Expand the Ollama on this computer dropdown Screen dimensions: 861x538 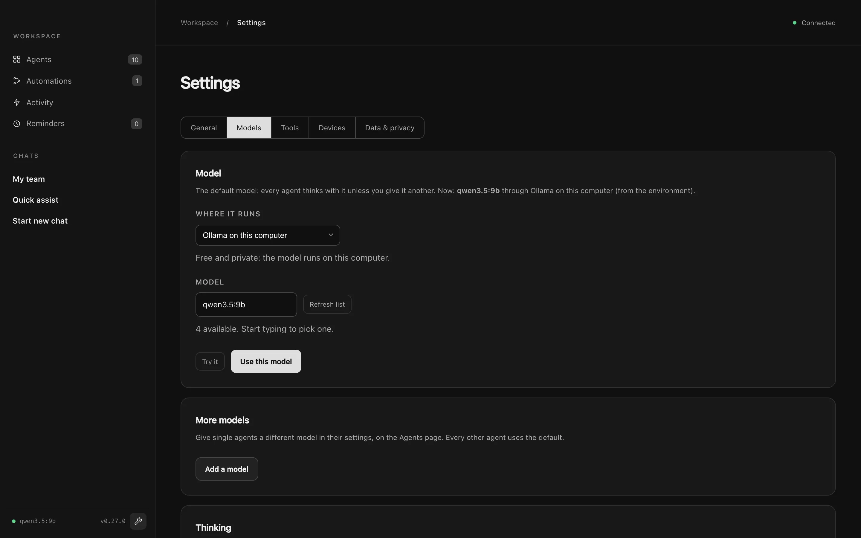tap(268, 235)
